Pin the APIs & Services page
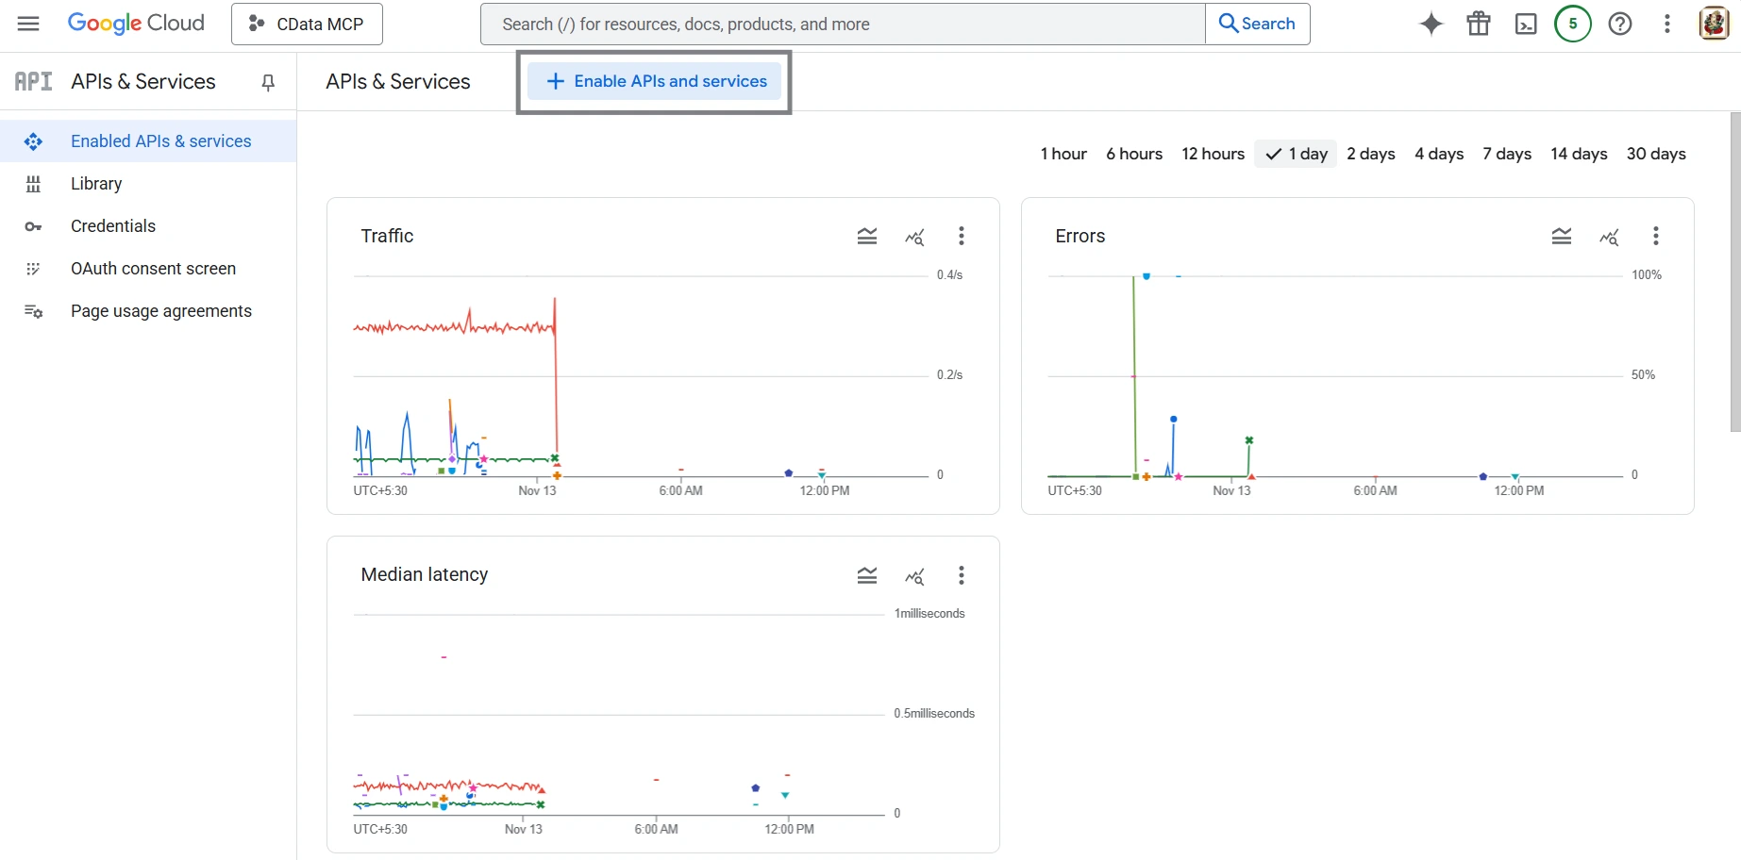Viewport: 1741px width, 860px height. [x=267, y=82]
